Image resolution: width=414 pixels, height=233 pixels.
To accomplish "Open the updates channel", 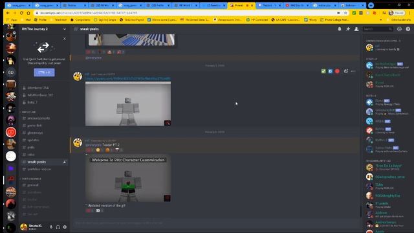I will point(33,140).
